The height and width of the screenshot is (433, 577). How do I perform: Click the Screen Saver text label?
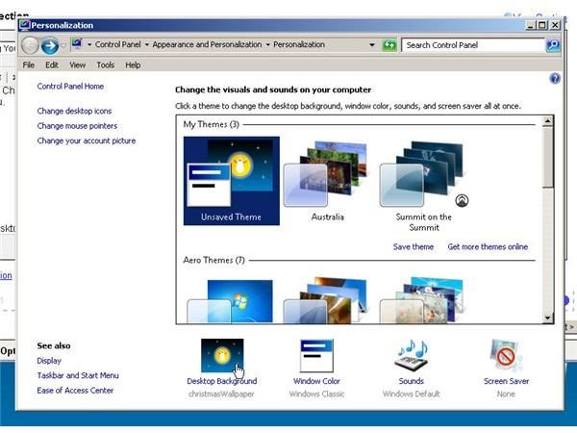[x=506, y=381]
